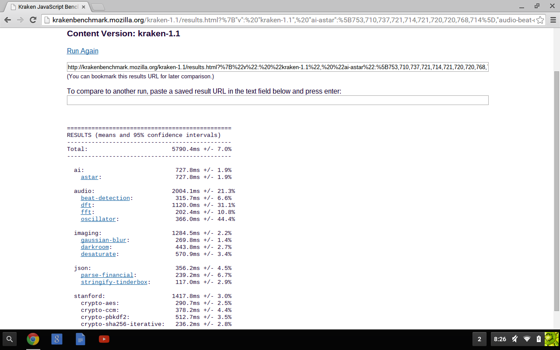Click the 'Content Version: kraken-1.1' heading
Screen dimensions: 560x350
tap(123, 34)
